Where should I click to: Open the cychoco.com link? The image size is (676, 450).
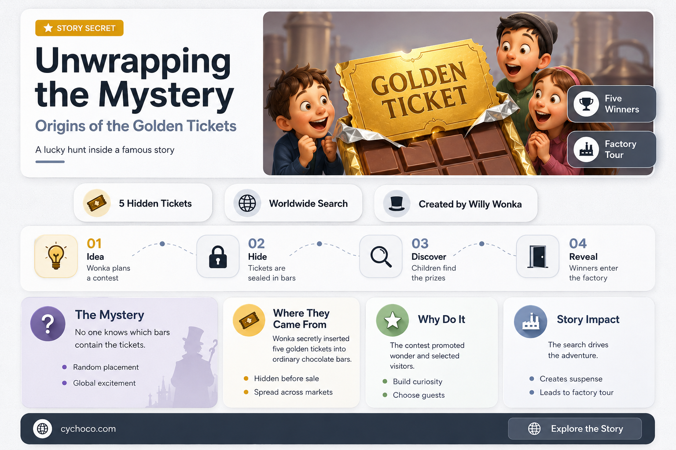click(88, 429)
